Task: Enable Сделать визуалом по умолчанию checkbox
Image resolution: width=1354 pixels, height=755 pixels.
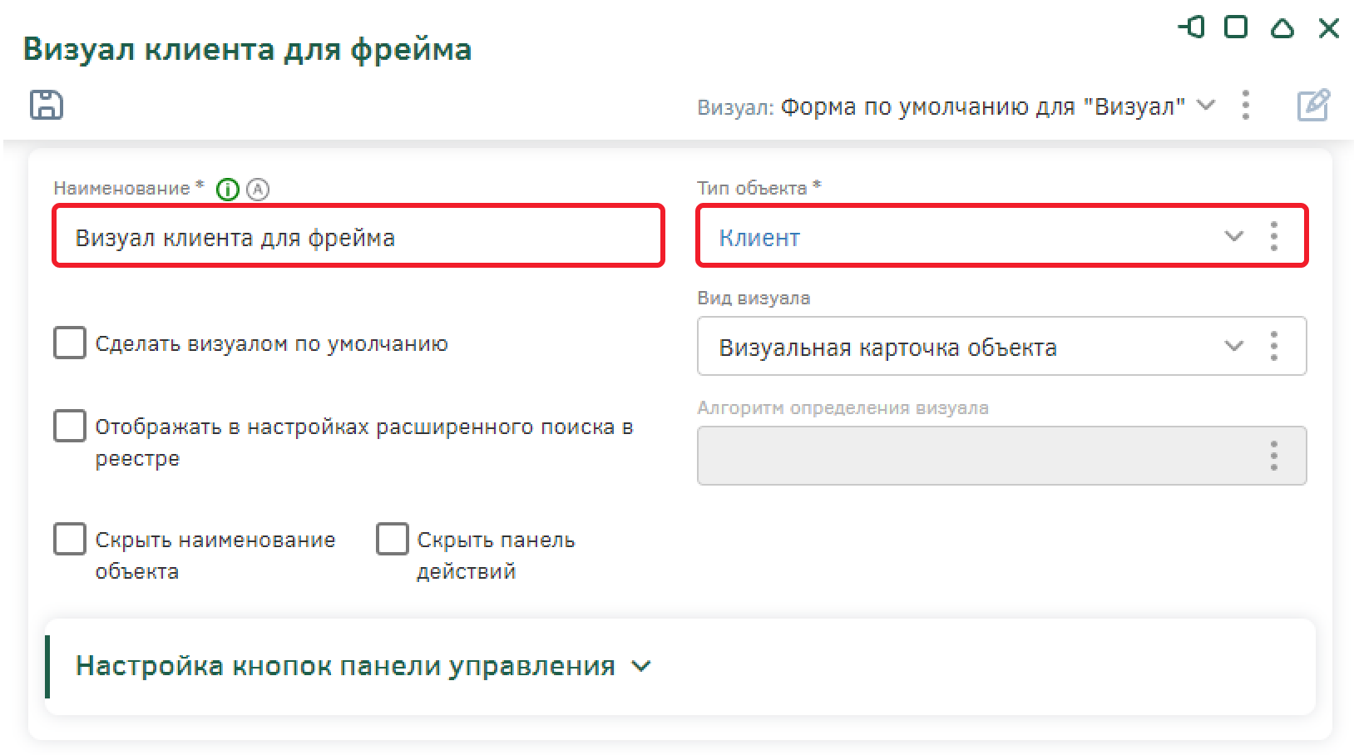Action: point(70,343)
